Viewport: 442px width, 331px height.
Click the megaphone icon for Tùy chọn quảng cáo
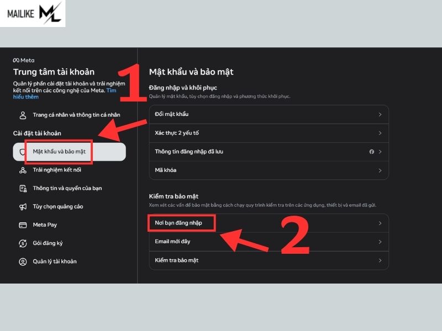coord(23,206)
